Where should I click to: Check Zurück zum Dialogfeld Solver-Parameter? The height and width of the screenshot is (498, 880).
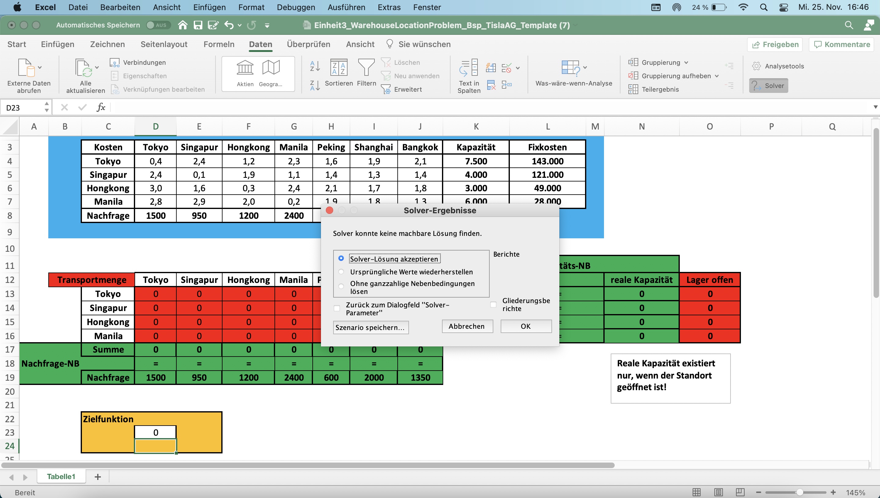point(337,308)
